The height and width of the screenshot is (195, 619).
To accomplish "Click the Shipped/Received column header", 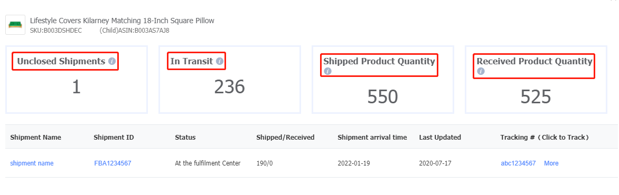I will click(285, 138).
